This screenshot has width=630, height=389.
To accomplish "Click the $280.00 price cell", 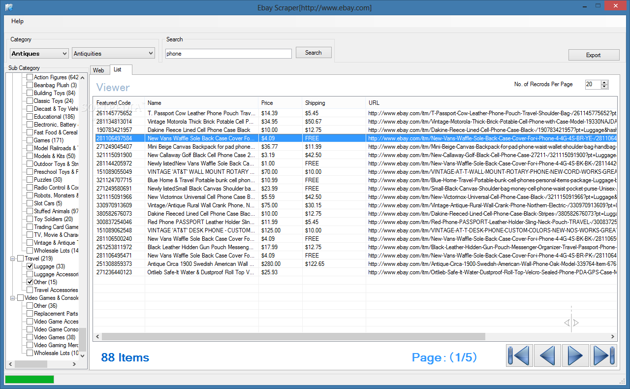I will tap(280, 264).
